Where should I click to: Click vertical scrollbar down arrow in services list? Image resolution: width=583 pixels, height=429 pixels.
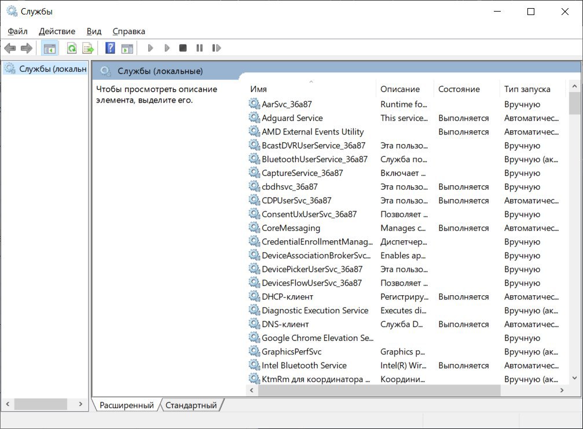click(x=574, y=379)
